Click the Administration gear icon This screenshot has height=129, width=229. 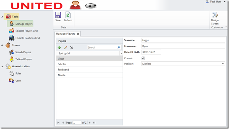tap(8, 66)
